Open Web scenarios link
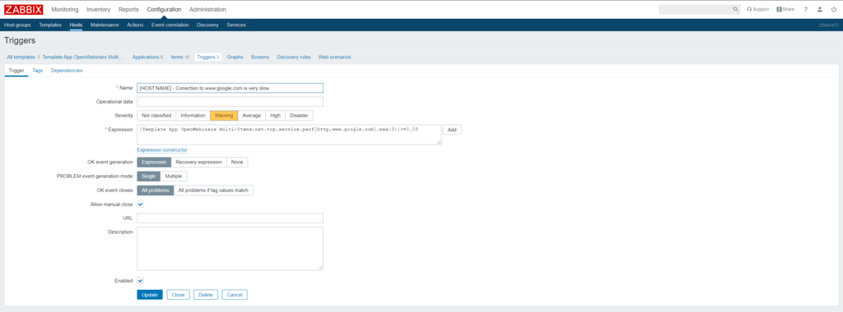Image resolution: width=843 pixels, height=312 pixels. [334, 57]
